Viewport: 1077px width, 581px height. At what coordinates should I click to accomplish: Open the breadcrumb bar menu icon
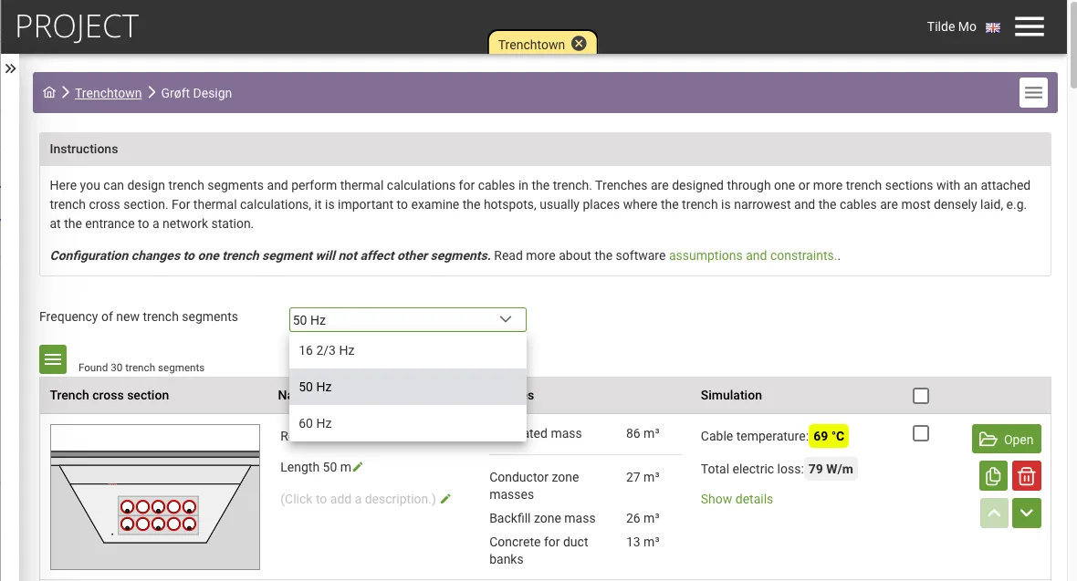[x=1033, y=93]
